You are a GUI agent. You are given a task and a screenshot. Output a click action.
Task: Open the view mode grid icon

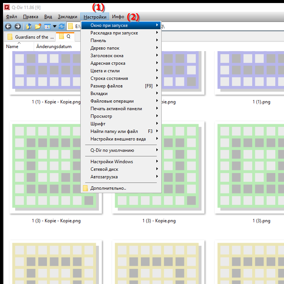[x=47, y=27]
